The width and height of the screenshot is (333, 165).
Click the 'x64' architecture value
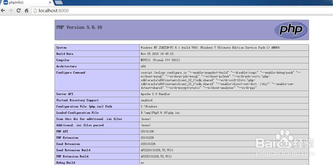143,66
